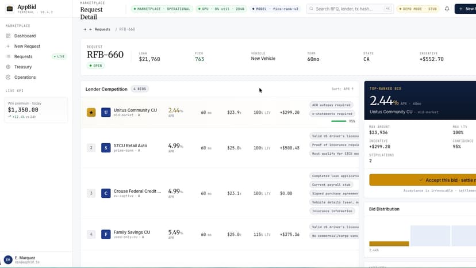Image resolution: width=476 pixels, height=268 pixels.
Task: Click the New button in the header
Action: 466,9
